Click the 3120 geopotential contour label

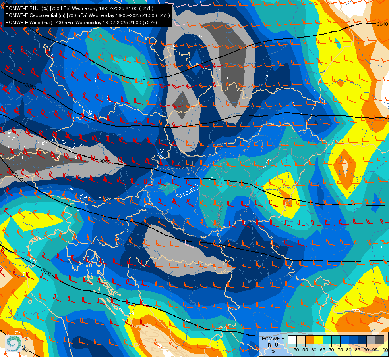(x=46, y=272)
